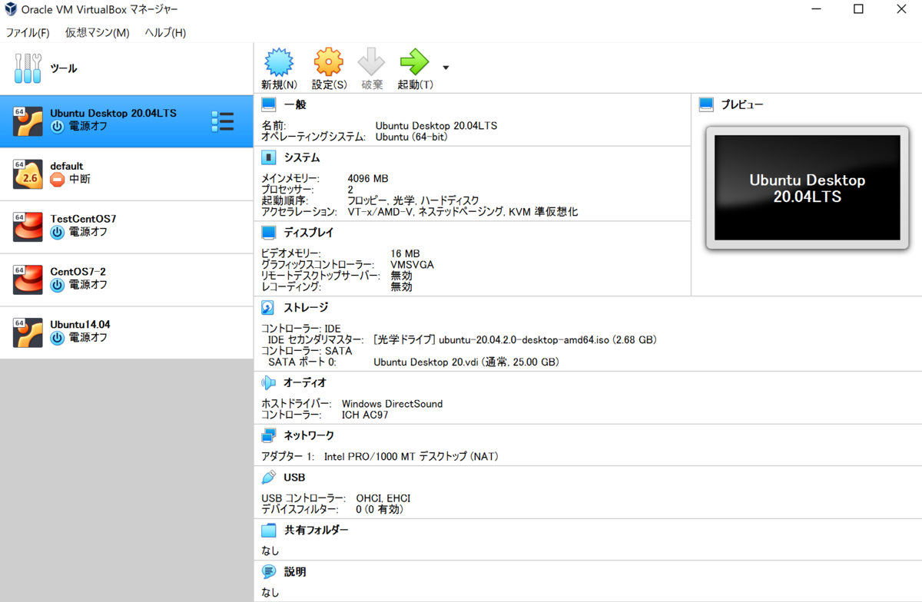922x602 pixels.
Task: Click the New (新規) VM toolbar icon
Action: [x=279, y=62]
